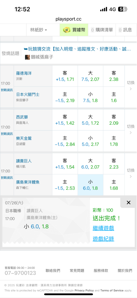Screen dimensions: 137x298
Task: Open the 鵝城張麻子 author name
Action: (x=42, y=57)
